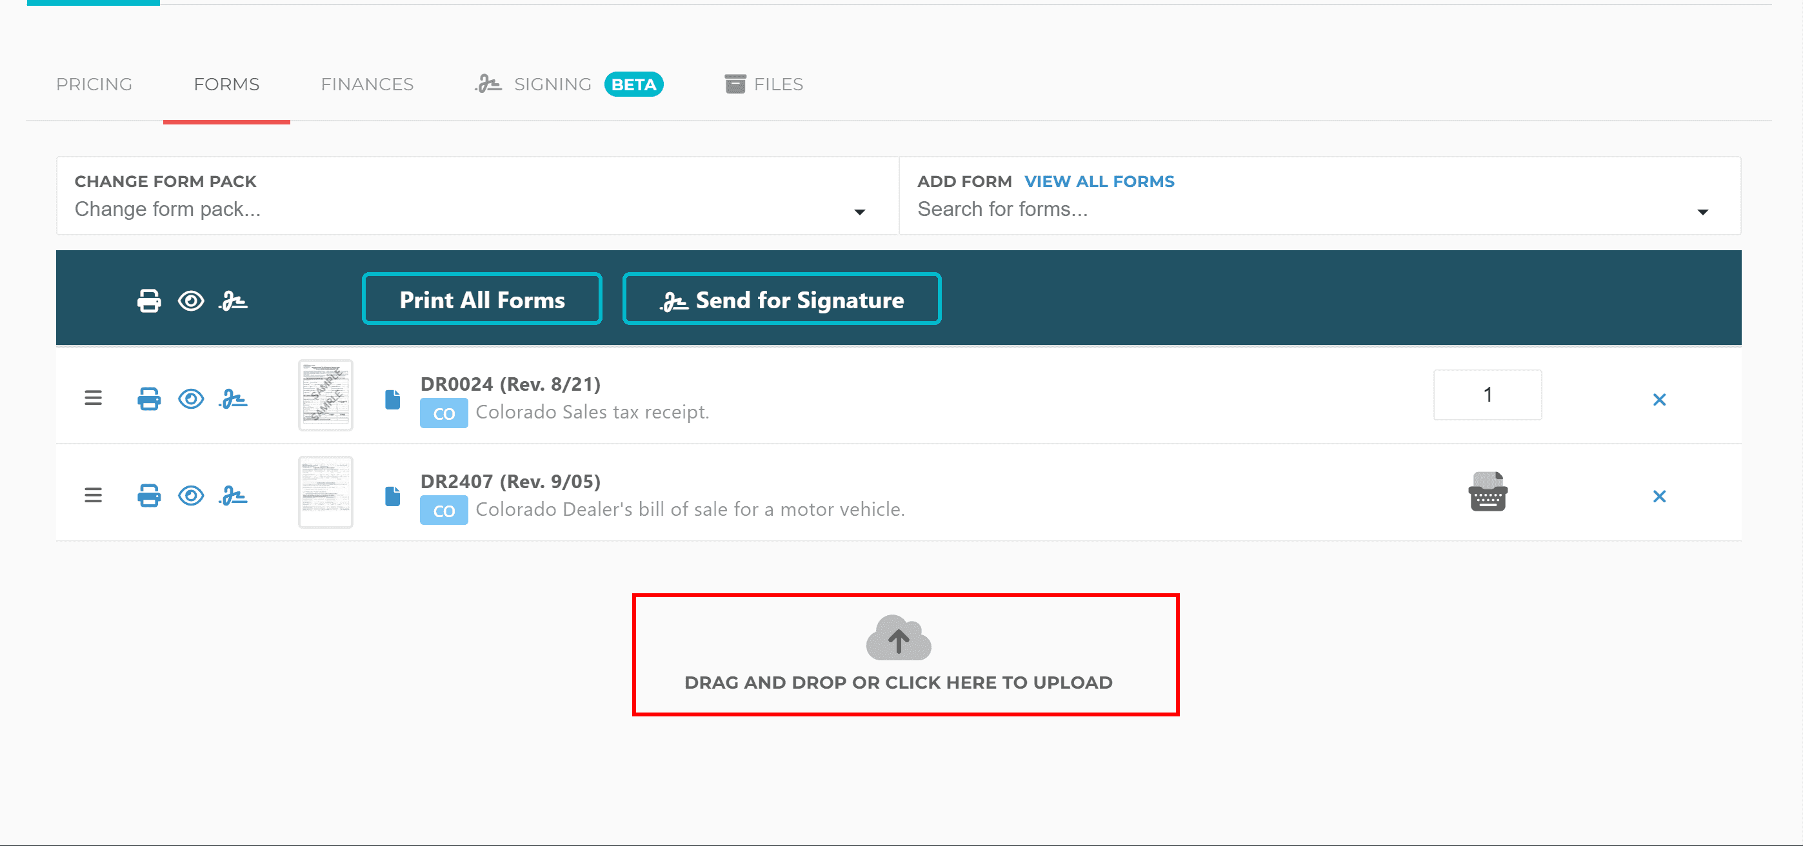Click signature icon for DR2407 row

(x=233, y=496)
